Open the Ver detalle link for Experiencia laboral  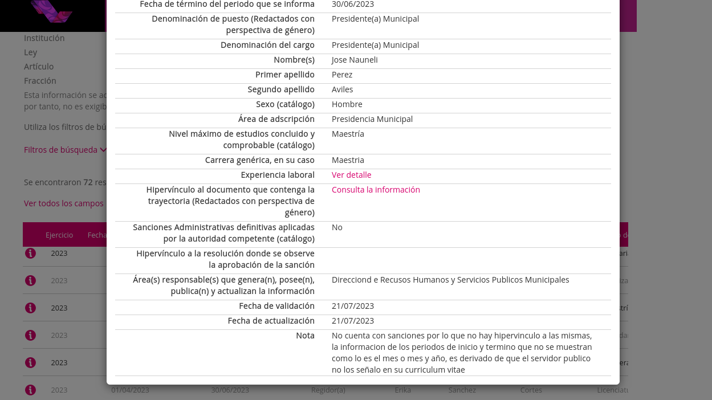tap(351, 175)
